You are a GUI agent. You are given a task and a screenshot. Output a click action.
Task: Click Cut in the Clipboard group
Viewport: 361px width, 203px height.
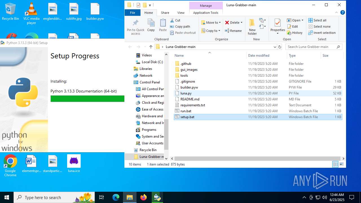tap(175, 20)
